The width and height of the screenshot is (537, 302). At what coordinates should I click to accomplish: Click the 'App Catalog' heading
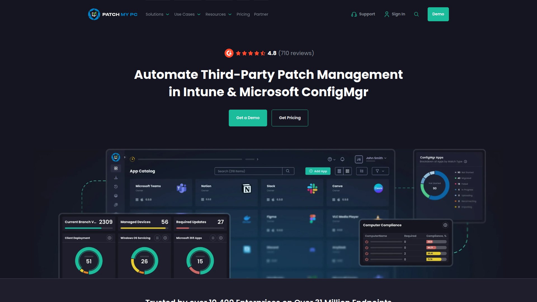pyautogui.click(x=142, y=171)
